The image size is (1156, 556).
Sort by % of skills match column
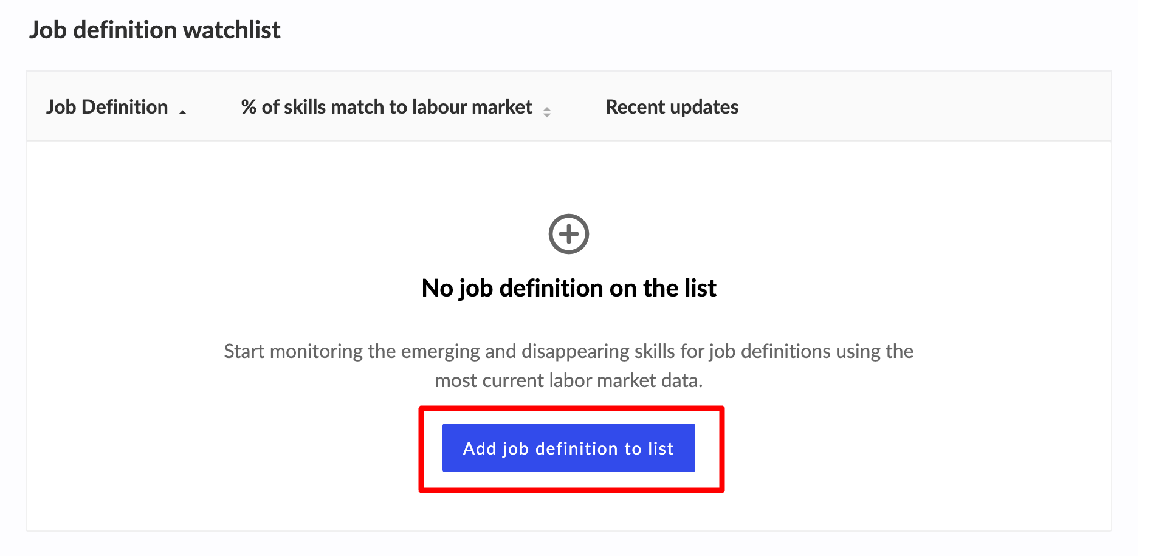[387, 107]
